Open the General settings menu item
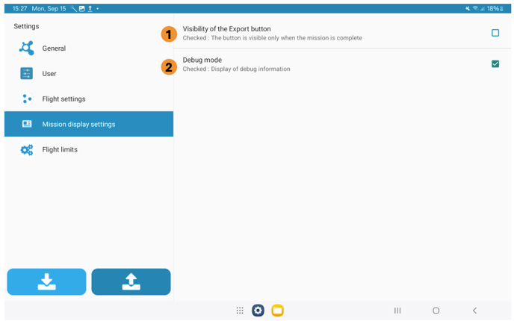The width and height of the screenshot is (514, 321). coord(54,49)
